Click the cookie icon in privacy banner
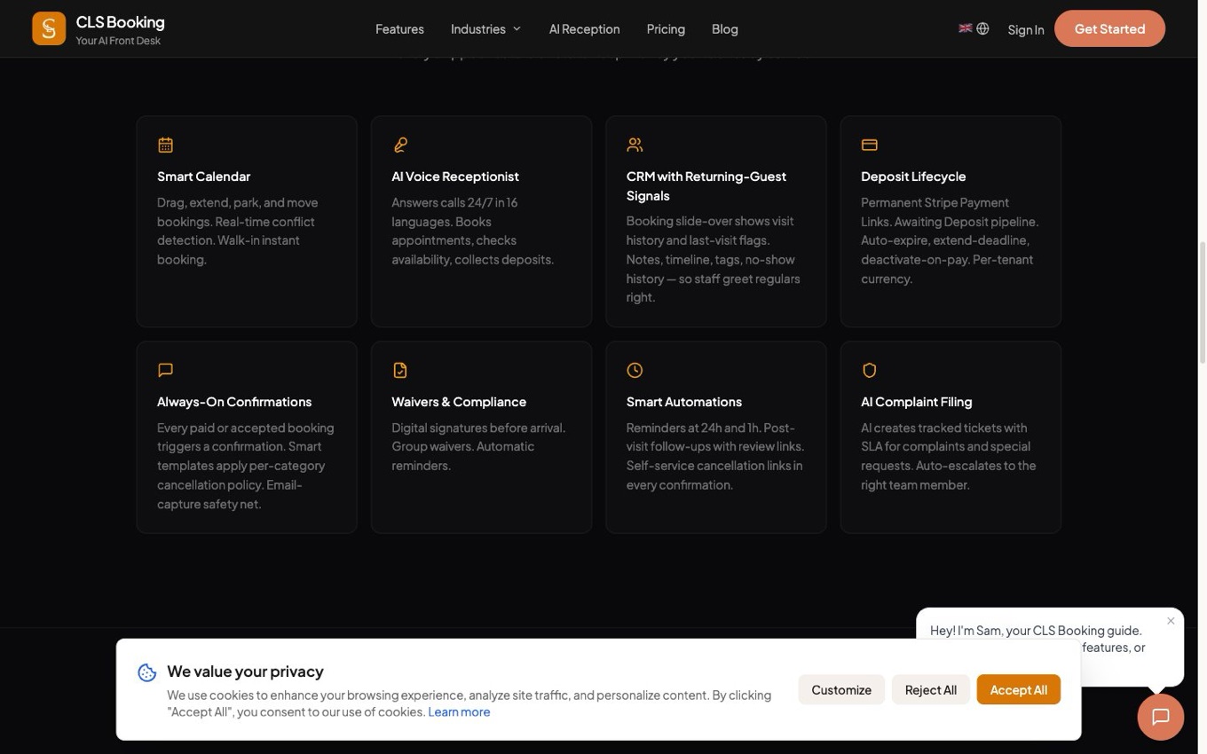This screenshot has height=754, width=1207. coord(147,673)
